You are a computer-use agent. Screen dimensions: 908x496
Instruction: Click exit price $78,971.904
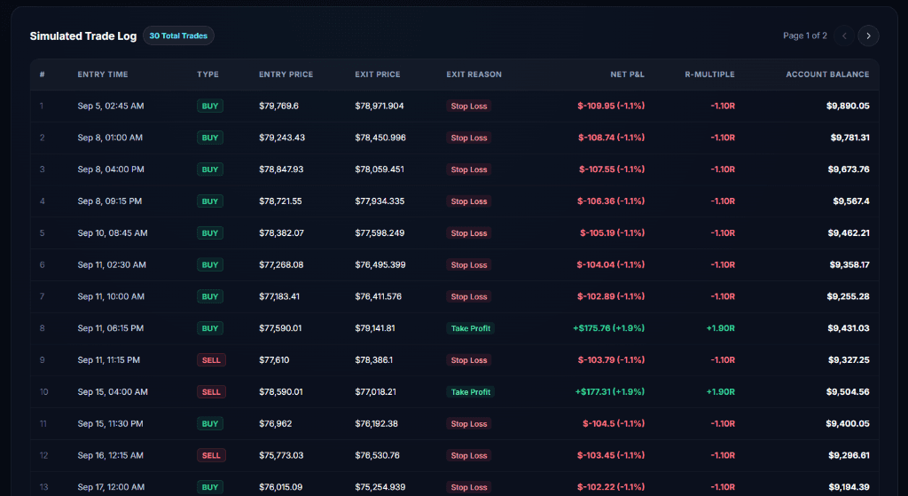tap(380, 106)
